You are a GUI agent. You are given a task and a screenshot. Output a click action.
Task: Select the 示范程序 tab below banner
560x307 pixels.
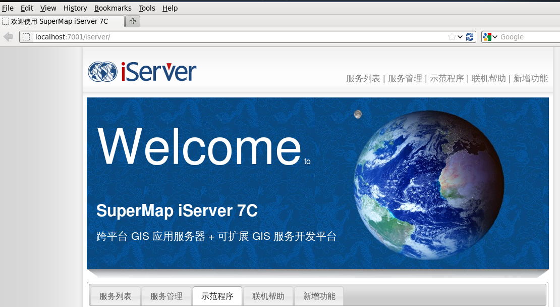217,296
